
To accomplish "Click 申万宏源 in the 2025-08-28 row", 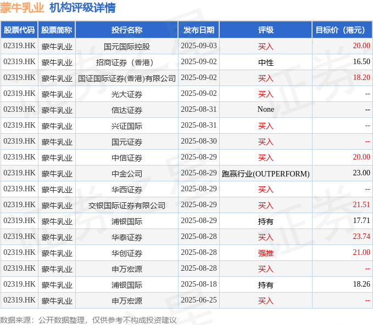I will pos(127,269).
